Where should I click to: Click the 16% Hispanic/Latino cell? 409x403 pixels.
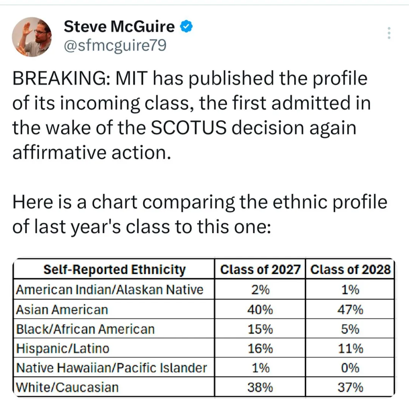click(260, 348)
